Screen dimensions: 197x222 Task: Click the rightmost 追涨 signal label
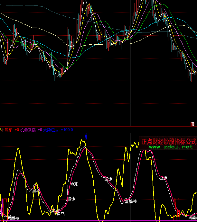click(x=164, y=178)
